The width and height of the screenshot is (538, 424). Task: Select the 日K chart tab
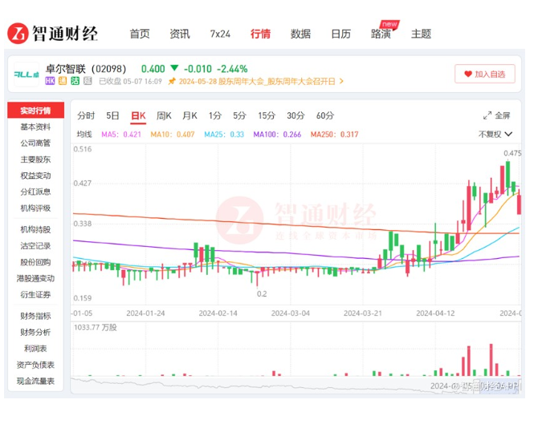[139, 115]
